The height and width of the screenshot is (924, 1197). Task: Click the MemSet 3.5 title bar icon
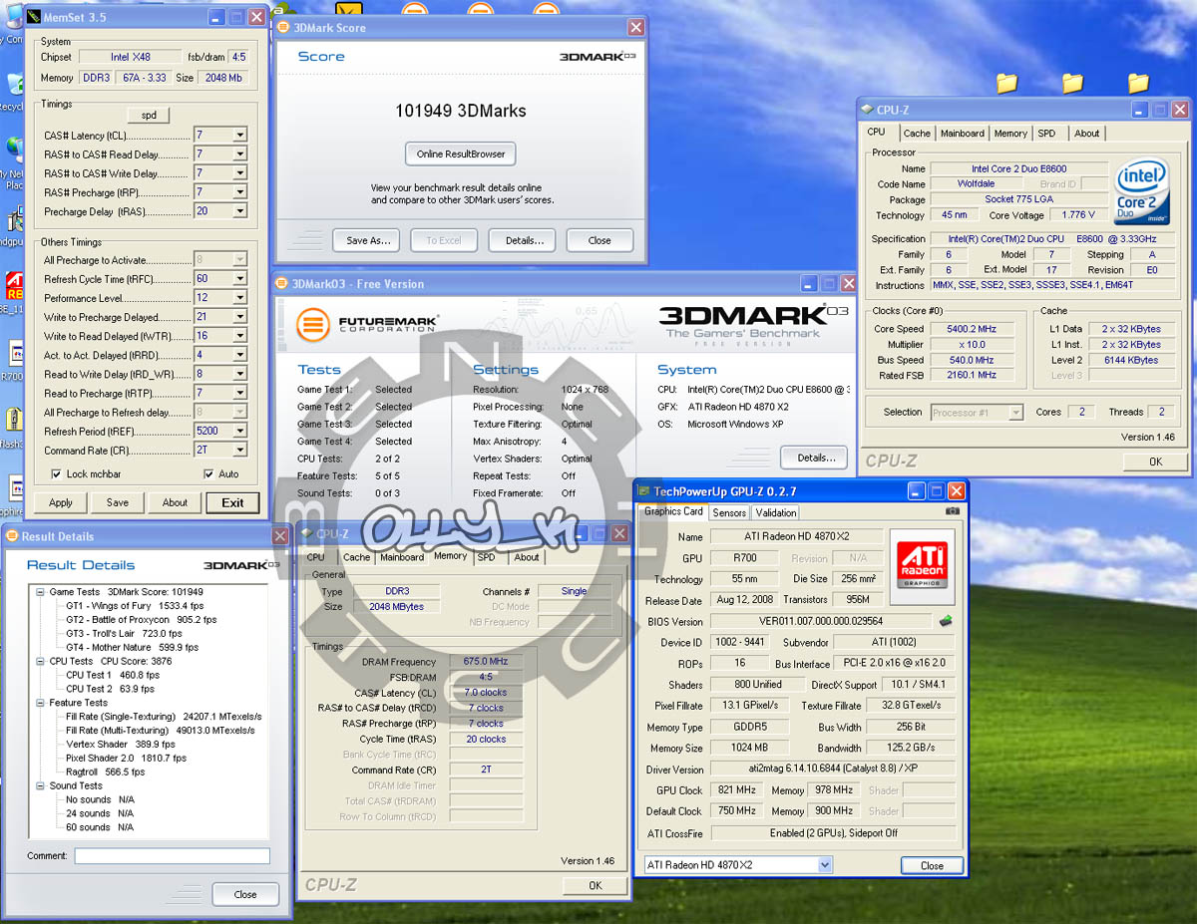[x=35, y=17]
